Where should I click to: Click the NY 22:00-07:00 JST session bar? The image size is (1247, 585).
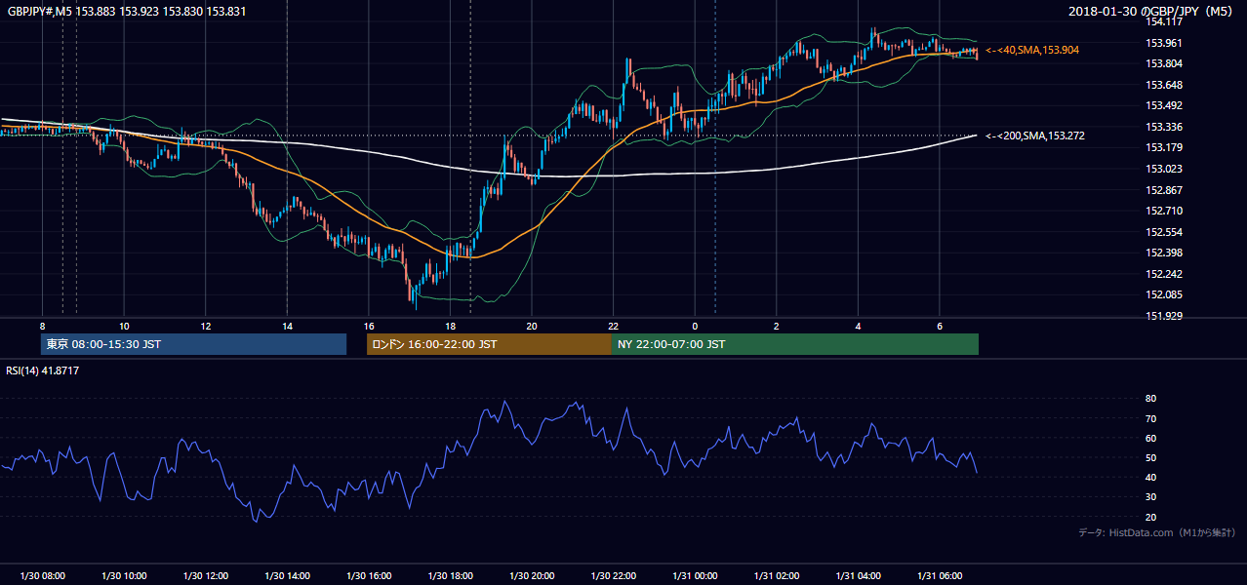tap(795, 344)
